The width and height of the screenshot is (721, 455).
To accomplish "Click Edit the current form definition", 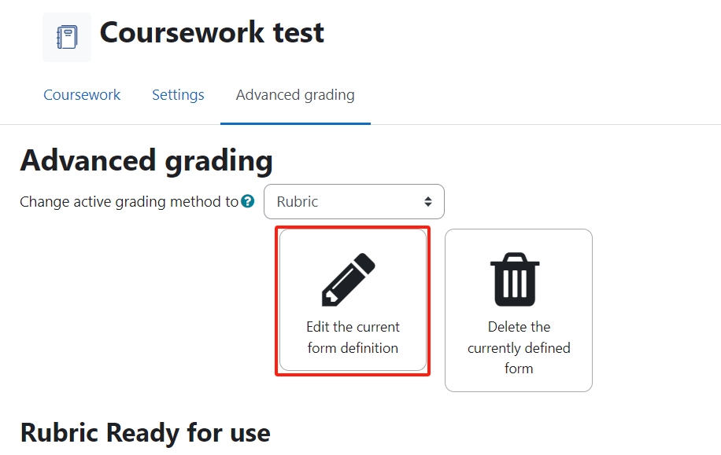I will pos(352,336).
